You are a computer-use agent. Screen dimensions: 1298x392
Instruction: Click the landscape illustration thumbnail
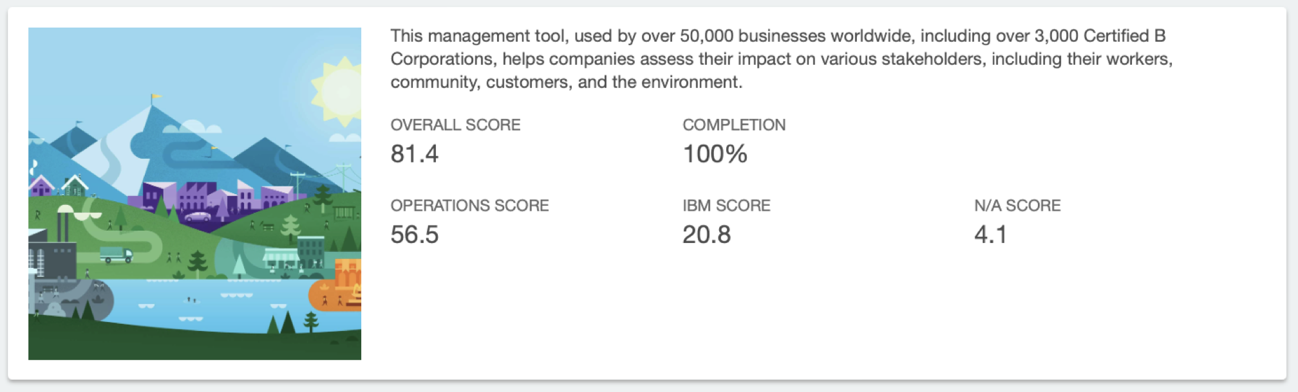point(194,193)
